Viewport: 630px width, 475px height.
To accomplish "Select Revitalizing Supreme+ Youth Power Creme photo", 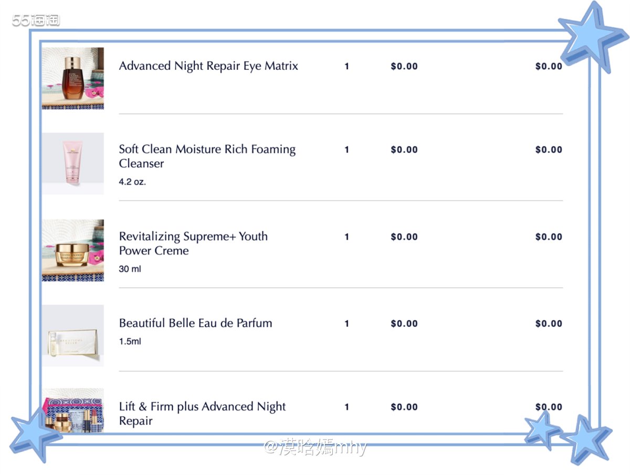I will [x=73, y=251].
